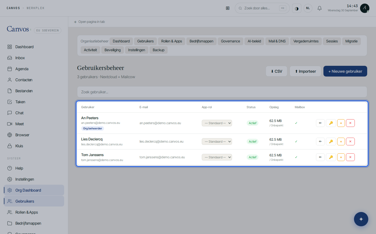Focus the Zoek gebruiker search field
376x234 pixels.
pyautogui.click(x=222, y=92)
